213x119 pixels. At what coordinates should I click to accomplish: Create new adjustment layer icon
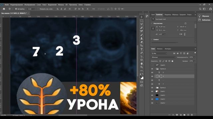(x=181, y=115)
